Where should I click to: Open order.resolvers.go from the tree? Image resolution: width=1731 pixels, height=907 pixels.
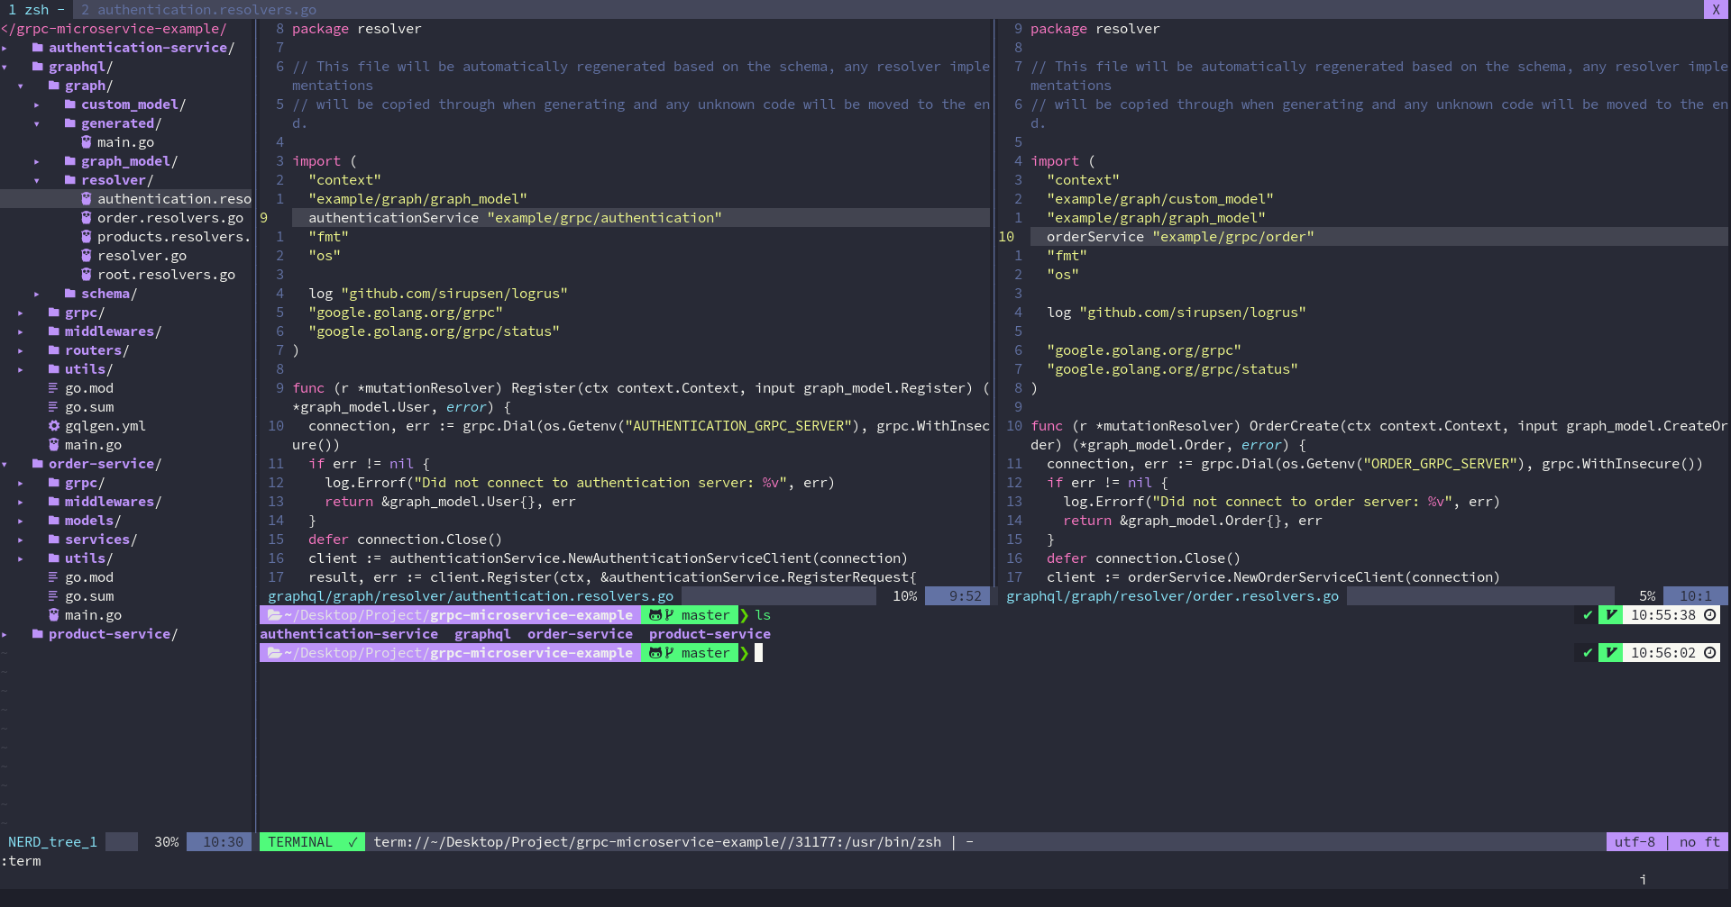[x=170, y=218]
